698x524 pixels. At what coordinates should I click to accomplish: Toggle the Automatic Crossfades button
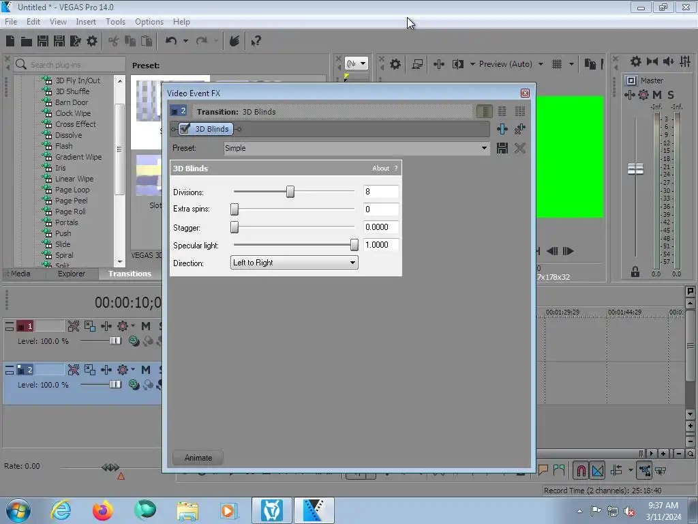[598, 471]
